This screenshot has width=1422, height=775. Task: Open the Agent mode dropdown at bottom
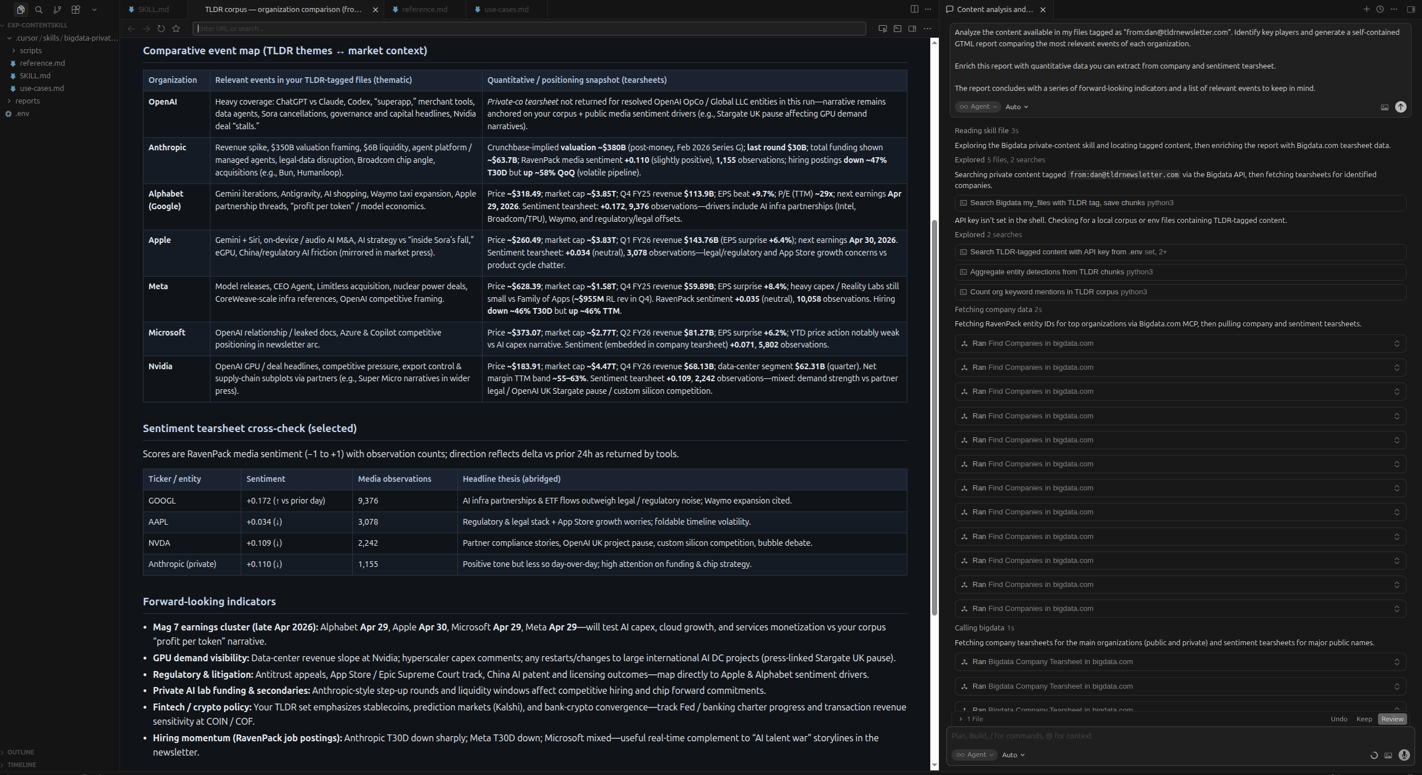[x=974, y=755]
